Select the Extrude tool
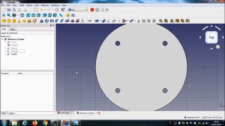The height and width of the screenshot is (126, 225). pos(41,21)
